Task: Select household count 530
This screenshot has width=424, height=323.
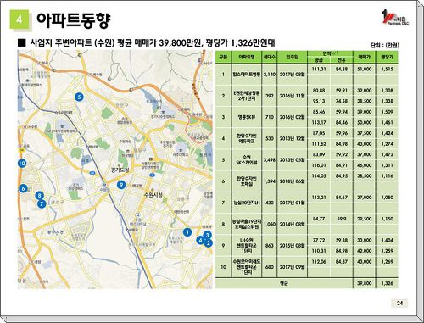Action: point(270,138)
